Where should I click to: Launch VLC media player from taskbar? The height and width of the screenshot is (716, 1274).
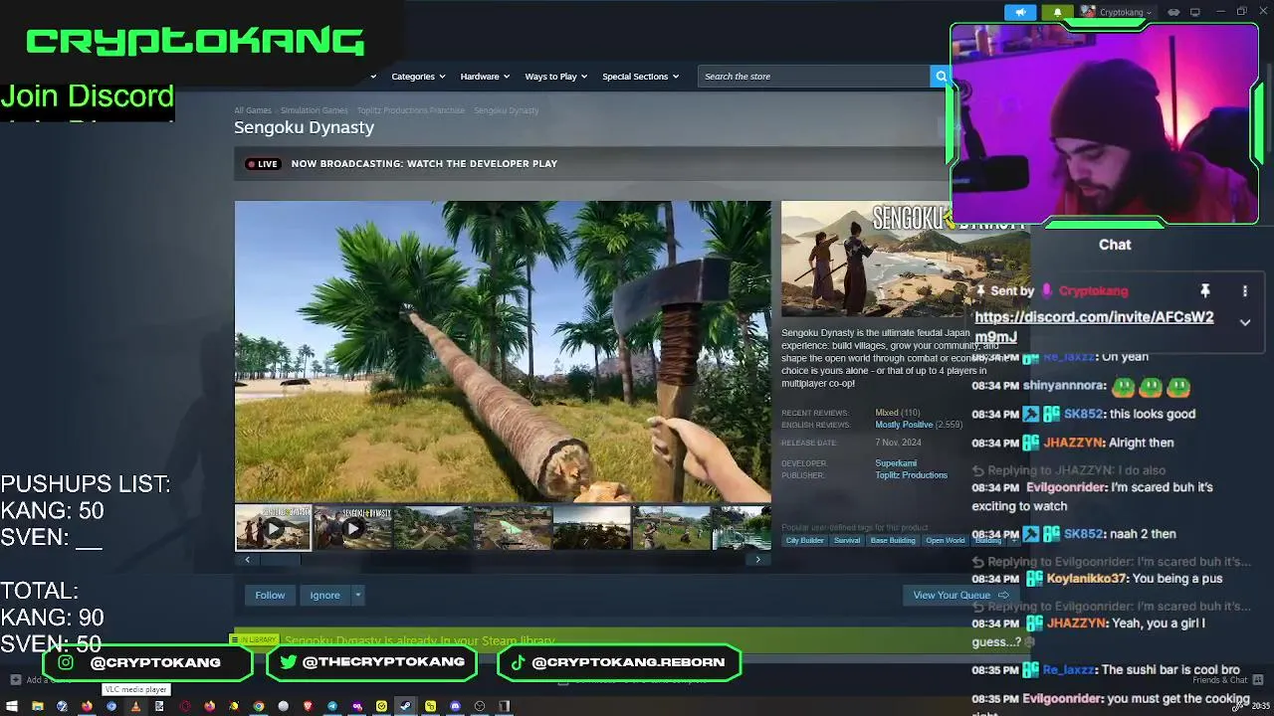pyautogui.click(x=135, y=706)
